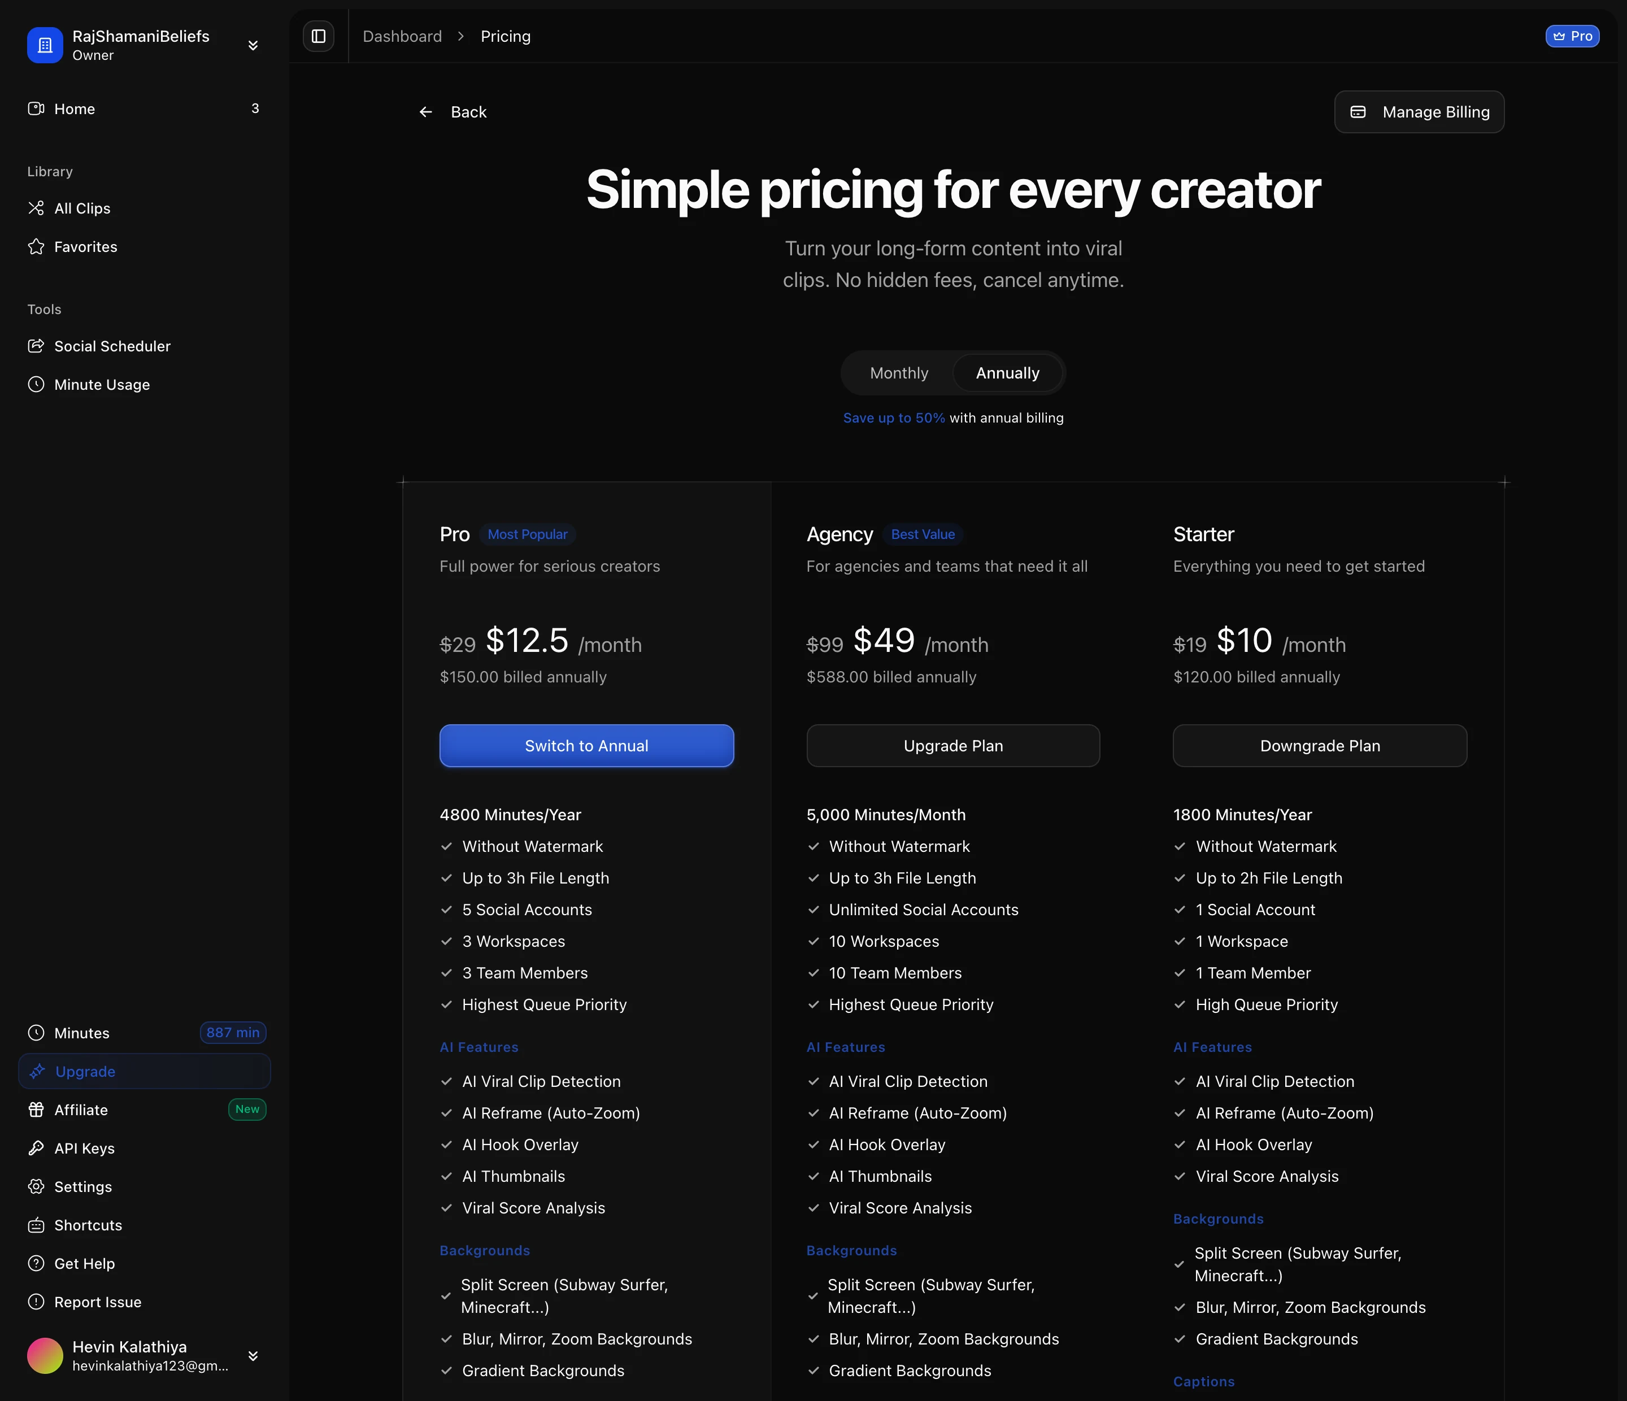Open Shortcuts from sidebar
Screen dimensions: 1627x1401
145,1225
